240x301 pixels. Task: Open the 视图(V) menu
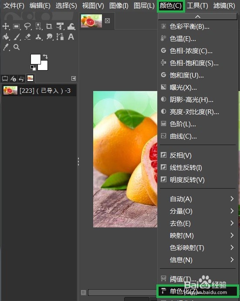click(93, 6)
